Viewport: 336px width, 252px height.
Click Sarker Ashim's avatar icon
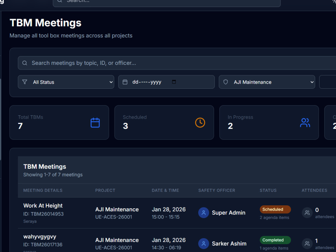click(x=204, y=243)
